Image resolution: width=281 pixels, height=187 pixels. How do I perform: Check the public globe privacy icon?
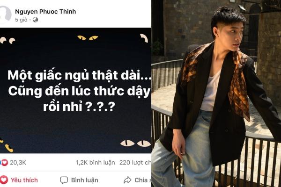coord(36,20)
